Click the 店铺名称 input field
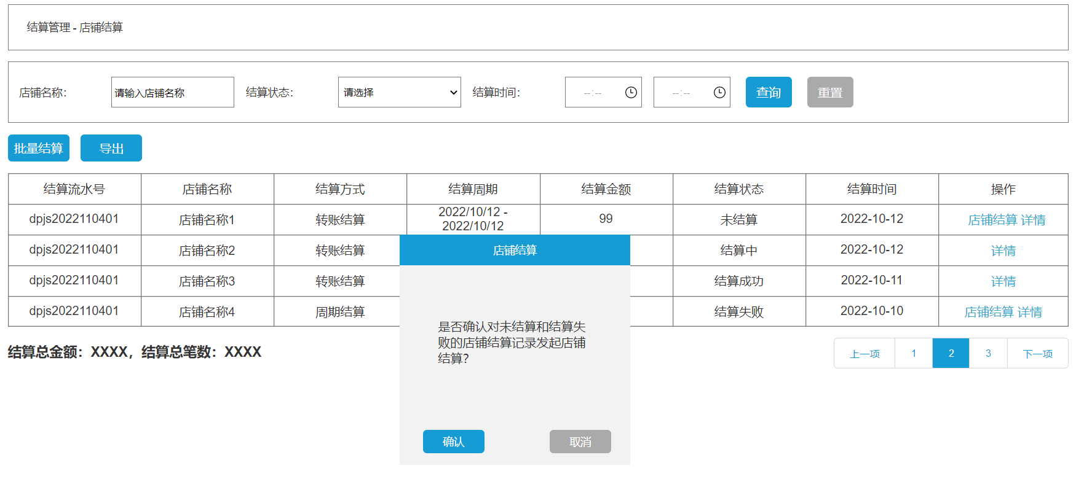This screenshot has width=1076, height=479. click(173, 92)
